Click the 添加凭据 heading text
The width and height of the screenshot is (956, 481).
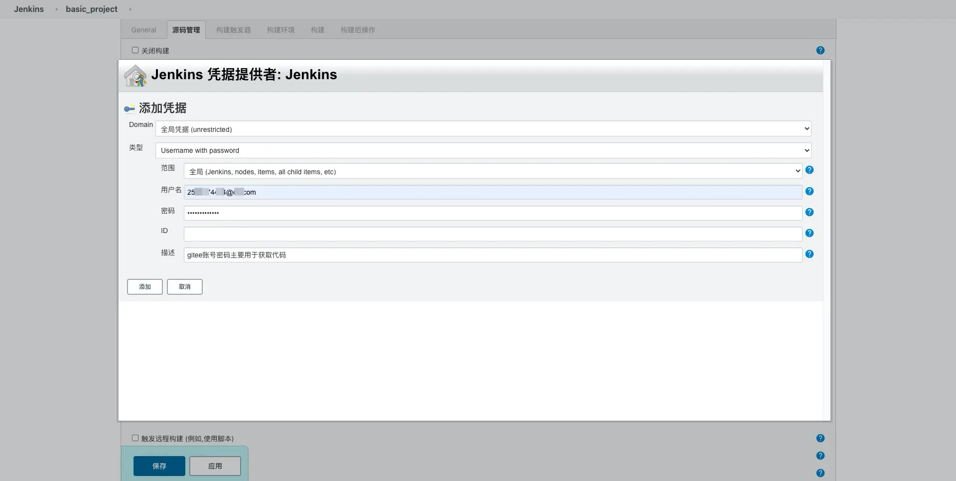[x=162, y=108]
